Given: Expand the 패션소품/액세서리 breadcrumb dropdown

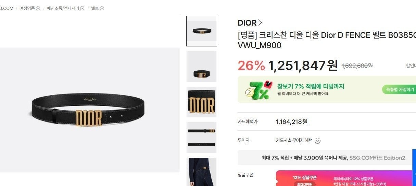Looking at the screenshot, I should 82,8.
